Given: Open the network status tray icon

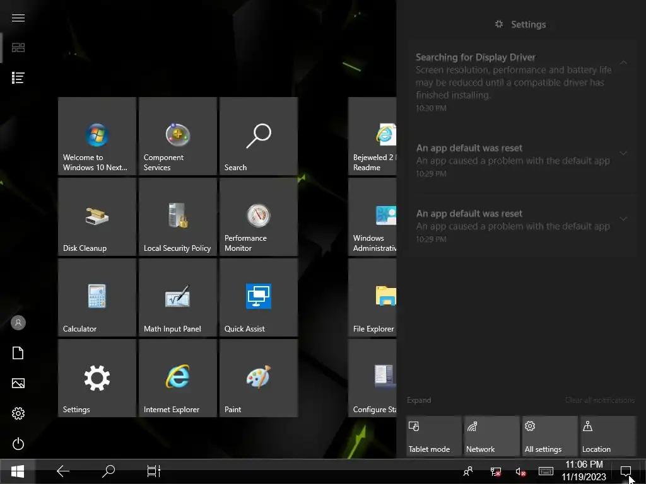Looking at the screenshot, I should click(x=496, y=471).
